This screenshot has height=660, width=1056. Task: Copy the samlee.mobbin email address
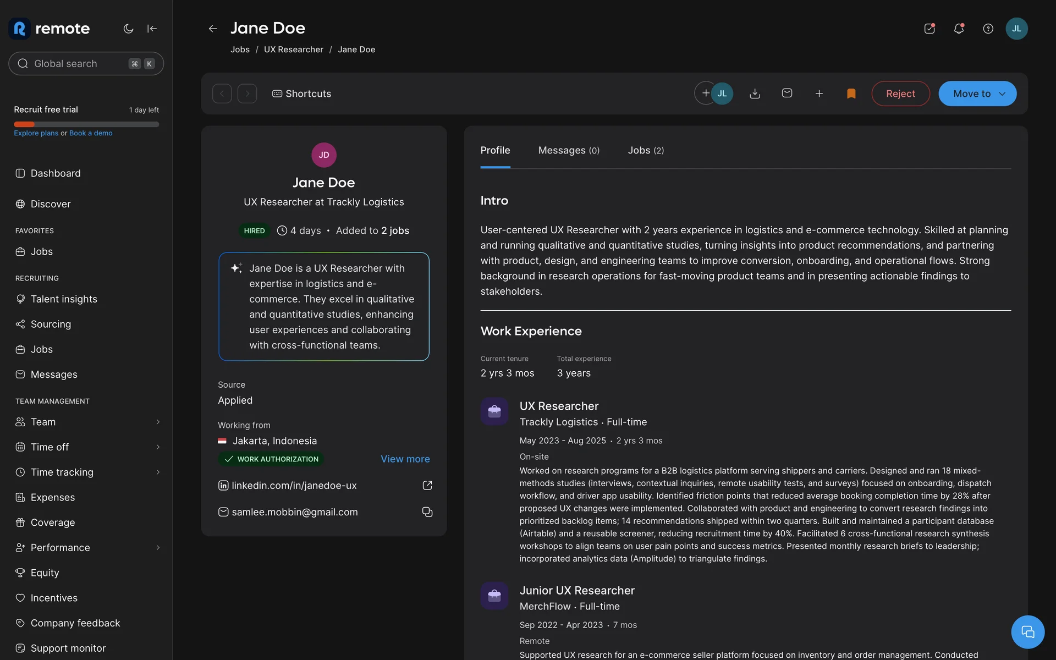click(x=427, y=512)
